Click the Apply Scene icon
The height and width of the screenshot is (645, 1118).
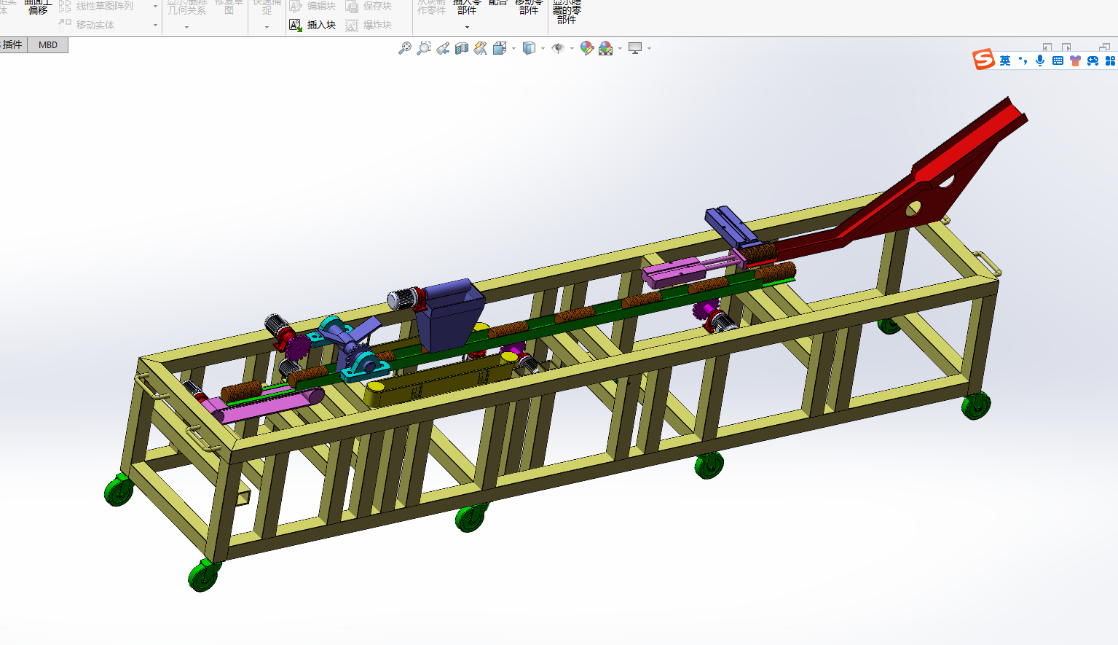[x=606, y=48]
